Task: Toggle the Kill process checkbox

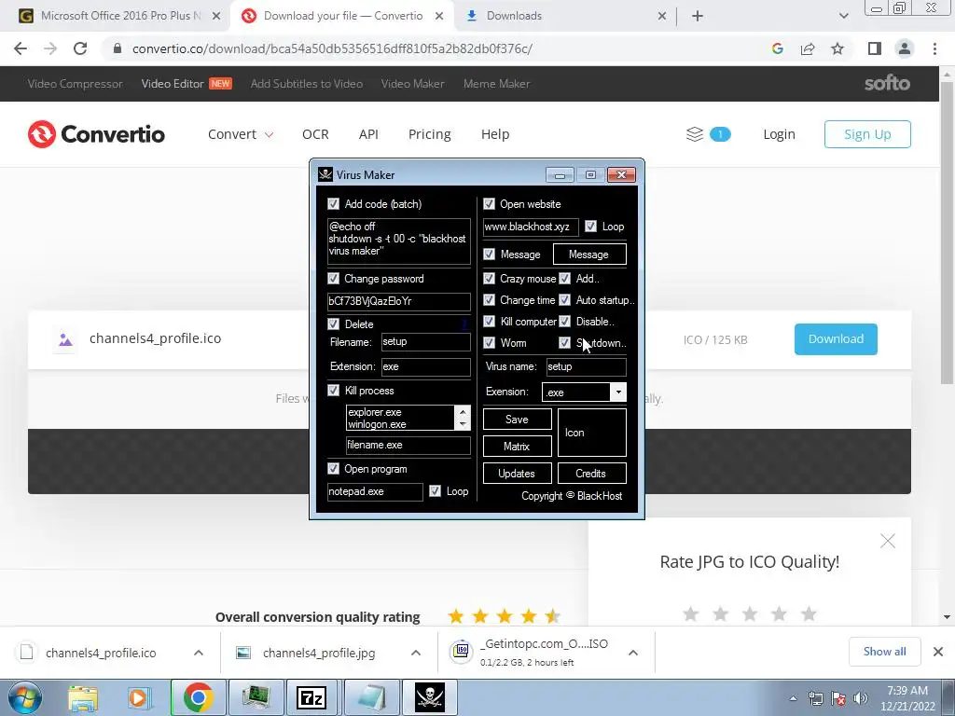Action: click(333, 391)
